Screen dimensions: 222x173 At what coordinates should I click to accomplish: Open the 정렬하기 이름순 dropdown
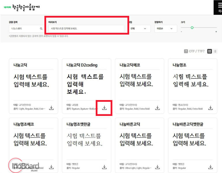point(165,29)
